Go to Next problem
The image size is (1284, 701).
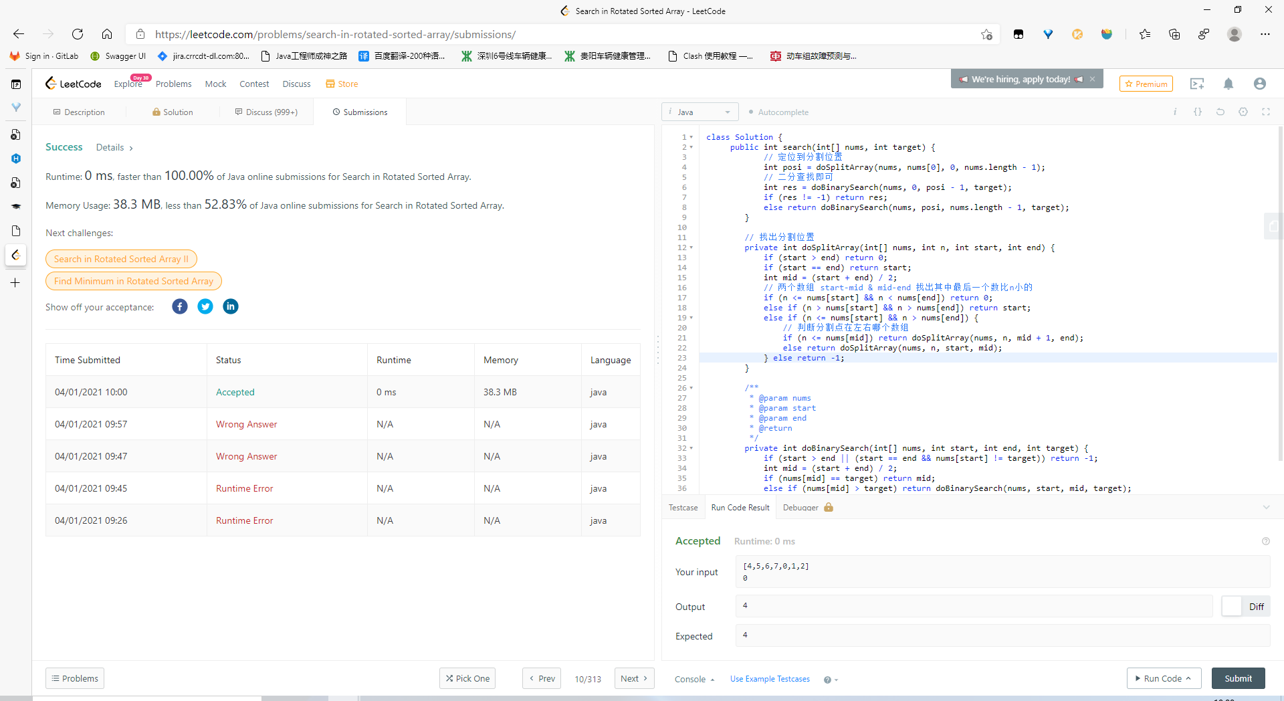point(634,678)
